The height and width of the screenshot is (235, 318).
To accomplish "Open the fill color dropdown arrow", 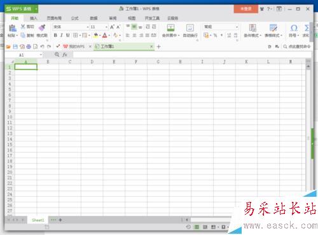I will (x=100, y=35).
